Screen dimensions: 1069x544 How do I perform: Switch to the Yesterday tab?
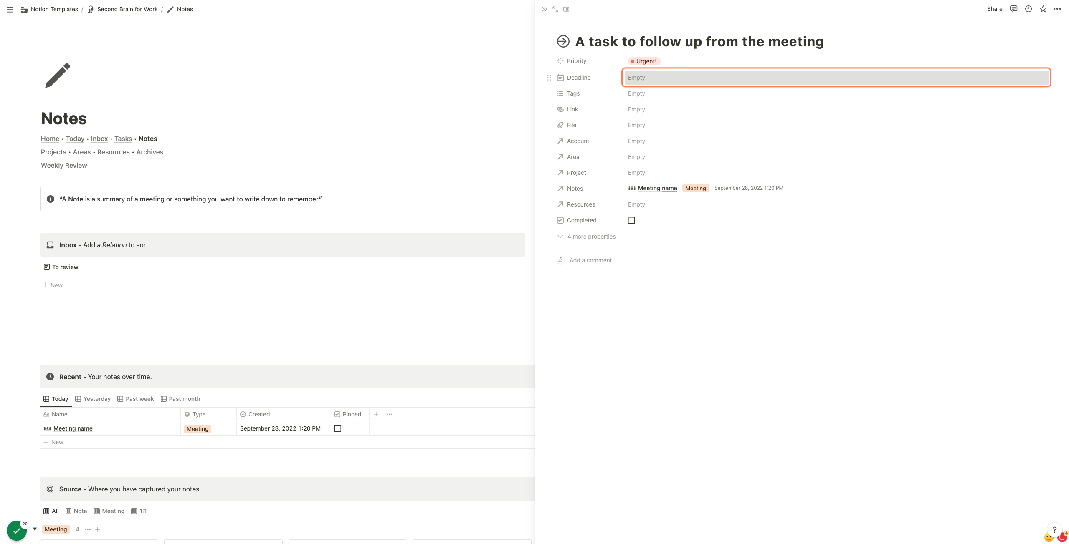93,399
